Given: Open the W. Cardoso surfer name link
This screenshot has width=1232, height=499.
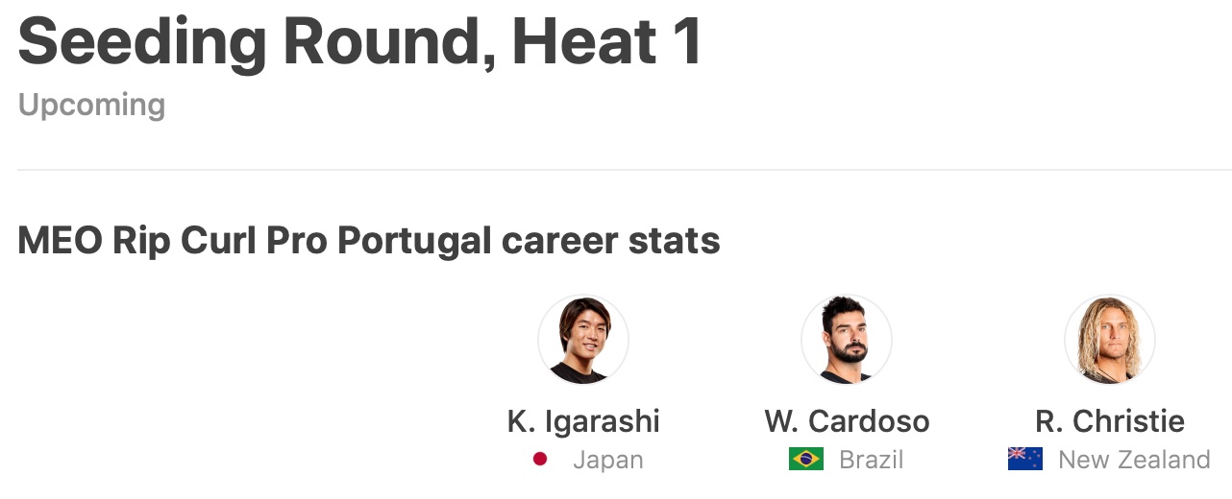Looking at the screenshot, I should 847,420.
